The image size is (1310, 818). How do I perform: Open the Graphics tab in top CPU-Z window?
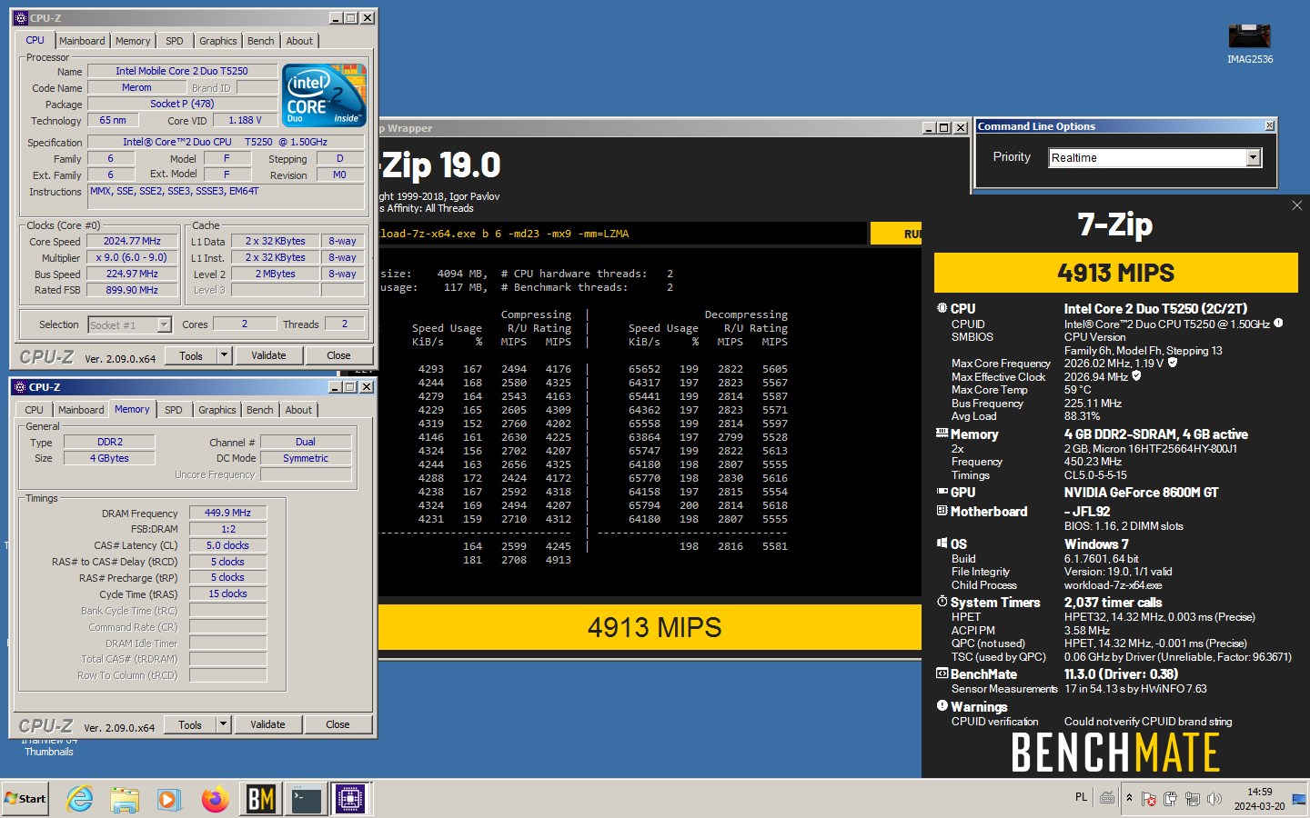coord(218,41)
